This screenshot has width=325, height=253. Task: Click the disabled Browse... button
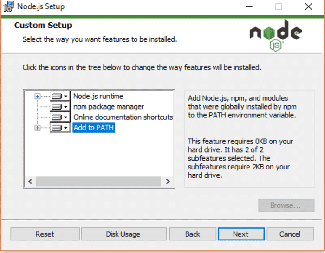tap(286, 205)
